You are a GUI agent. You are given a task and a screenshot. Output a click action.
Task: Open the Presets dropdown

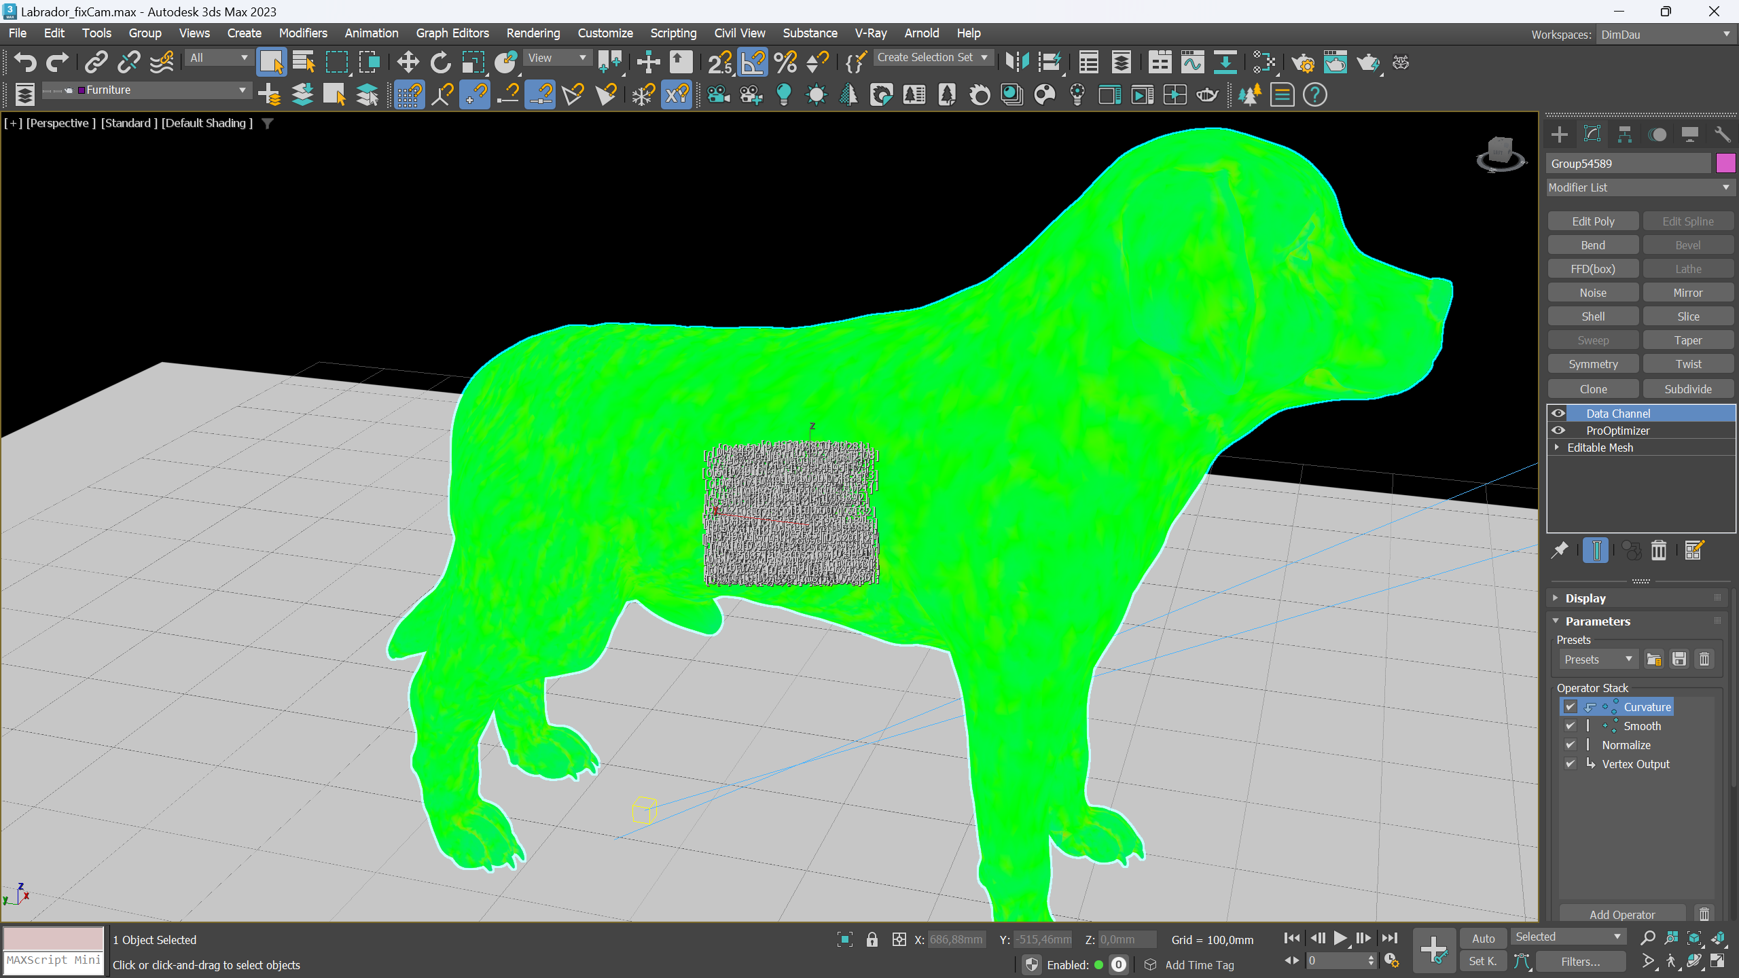tap(1598, 659)
